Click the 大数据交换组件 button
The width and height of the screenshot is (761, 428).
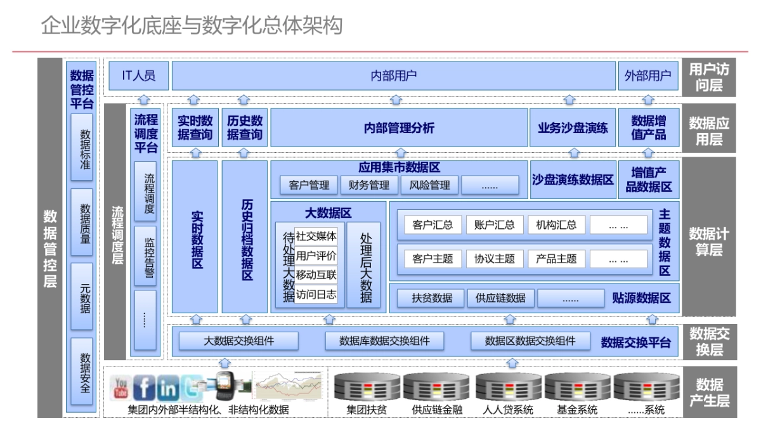[240, 340]
